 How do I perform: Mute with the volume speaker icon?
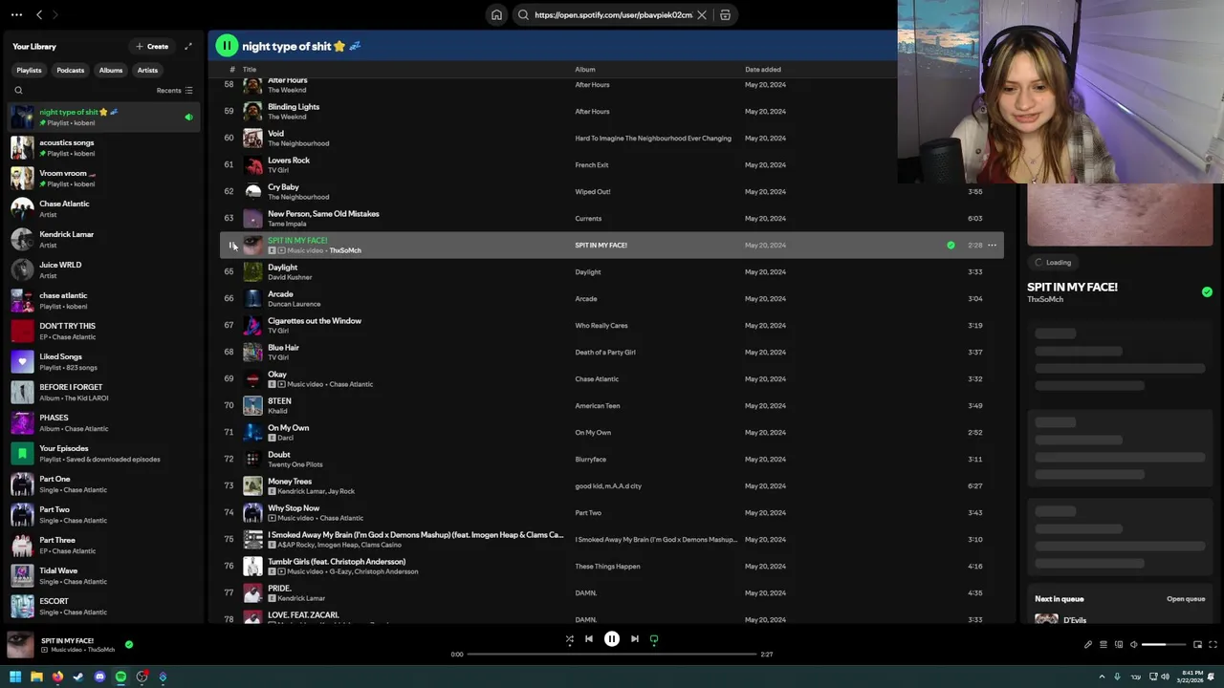(x=1134, y=644)
